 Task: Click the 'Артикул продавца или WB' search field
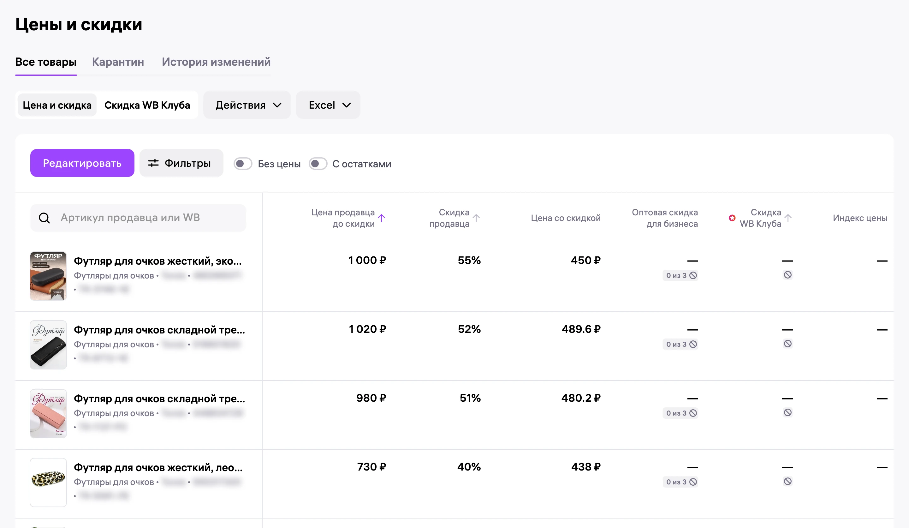coord(138,218)
